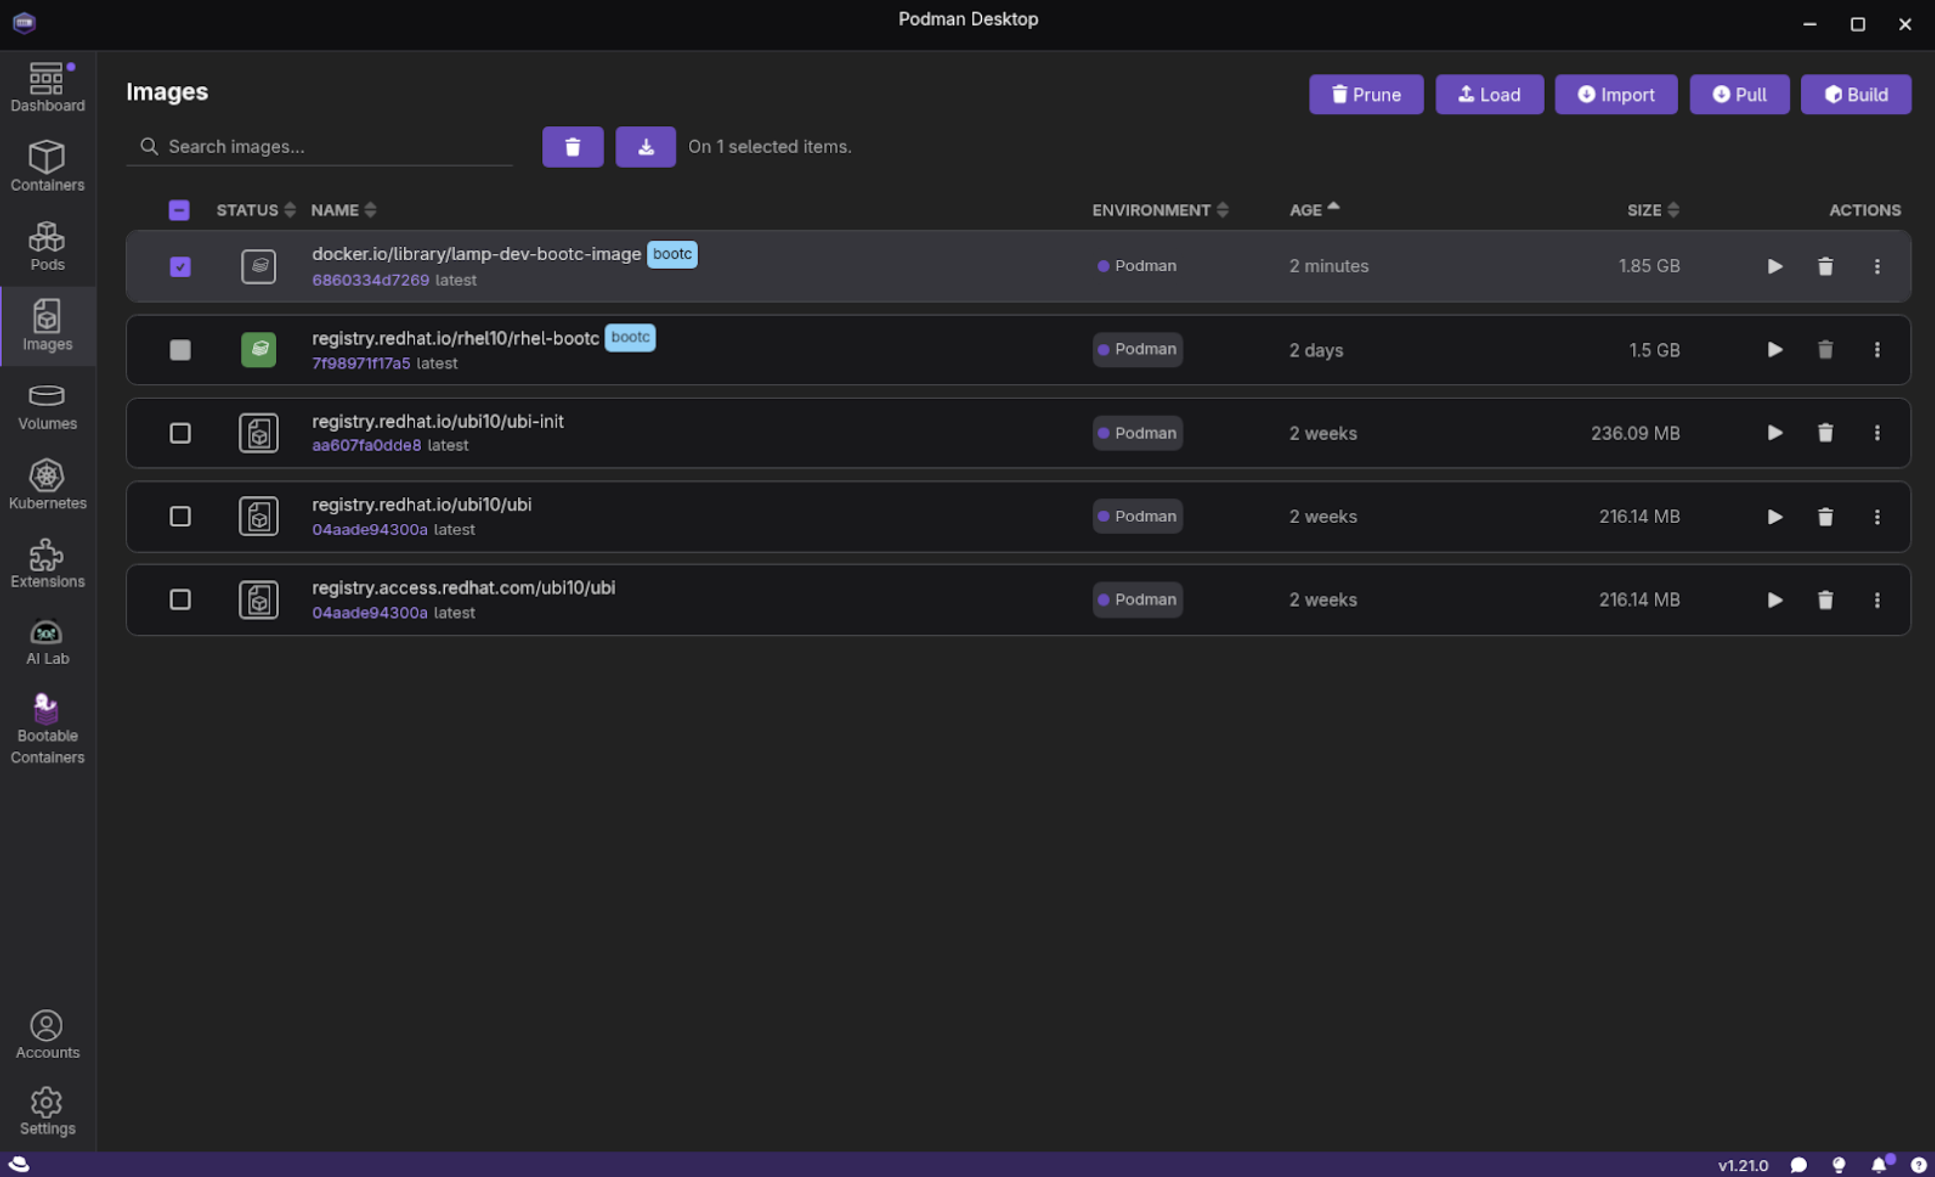Open AI Lab from sidebar
This screenshot has height=1177, width=1935.
click(47, 641)
